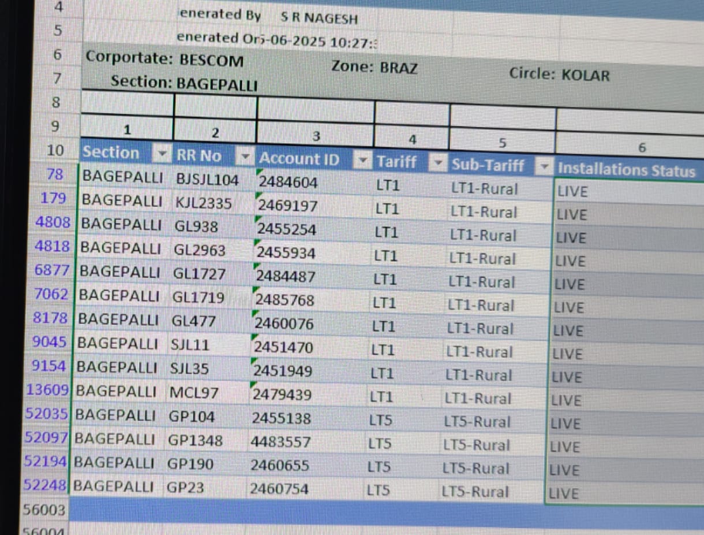Open the RR No filter dropdown arrow
The width and height of the screenshot is (704, 535).
tap(245, 157)
